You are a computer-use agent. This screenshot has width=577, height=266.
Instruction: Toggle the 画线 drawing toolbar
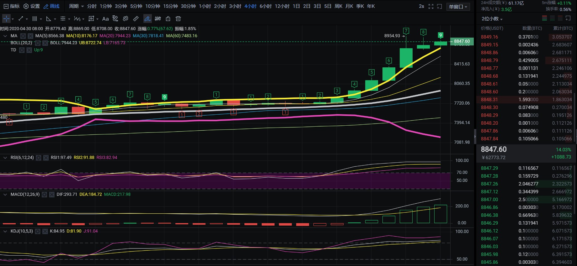[x=51, y=6]
